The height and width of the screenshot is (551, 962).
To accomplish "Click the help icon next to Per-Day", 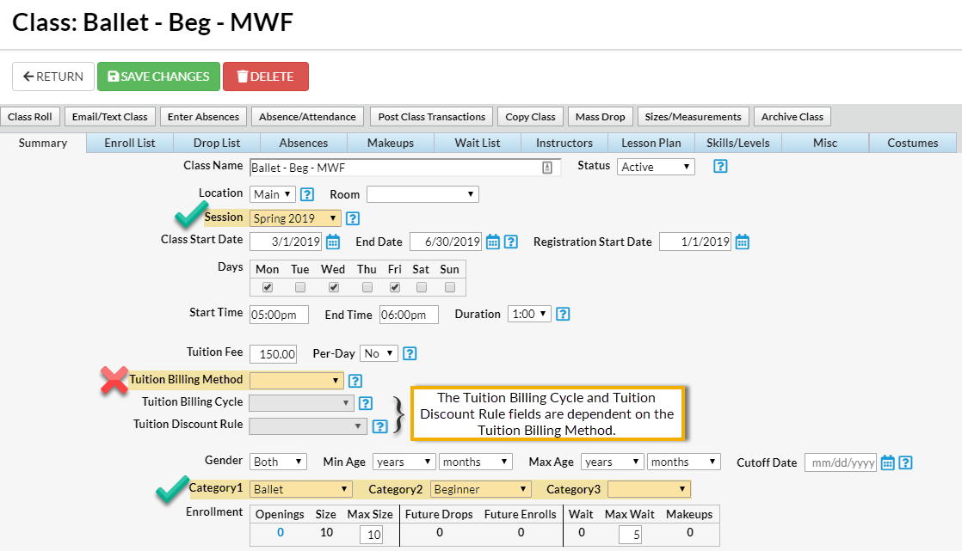I will 410,353.
